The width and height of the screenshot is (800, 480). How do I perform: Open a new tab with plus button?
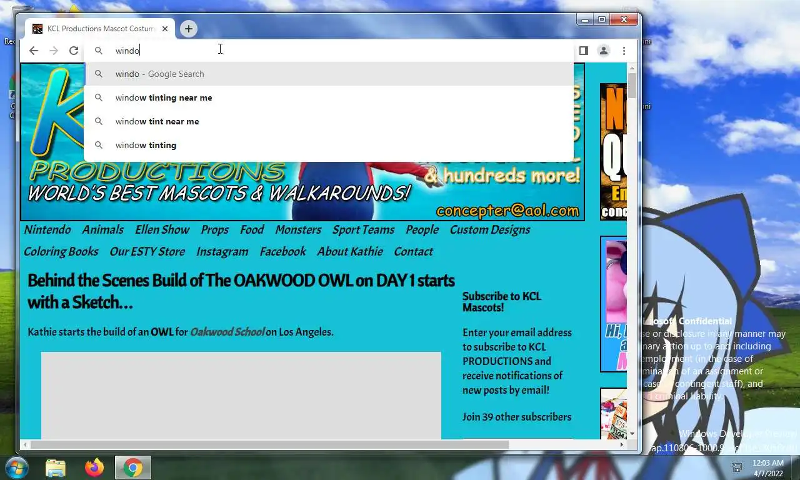pos(188,28)
